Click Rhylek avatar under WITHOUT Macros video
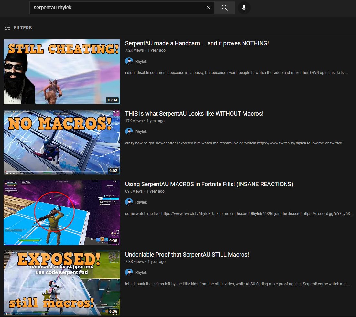 coord(129,132)
